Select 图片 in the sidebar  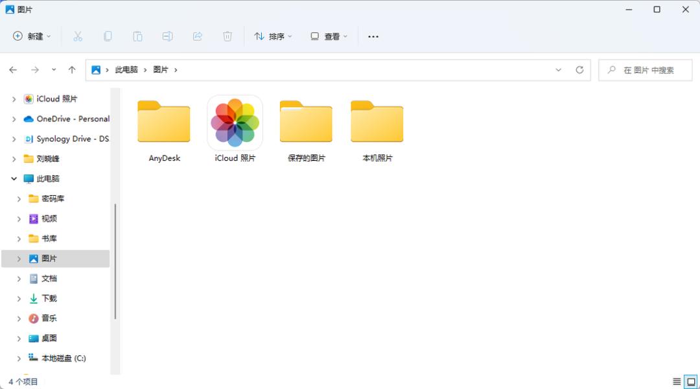click(49, 259)
